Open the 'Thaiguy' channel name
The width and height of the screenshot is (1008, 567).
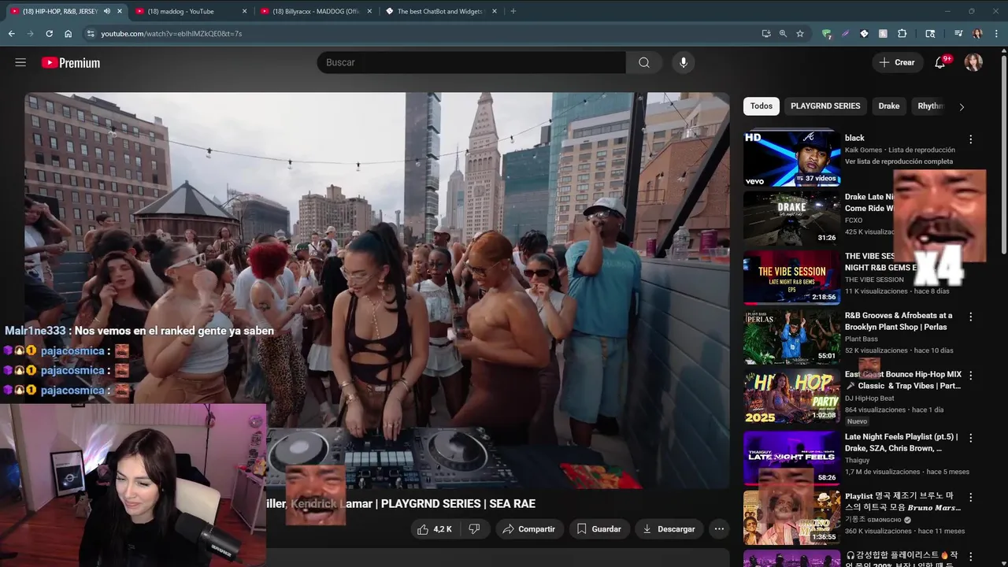857,461
